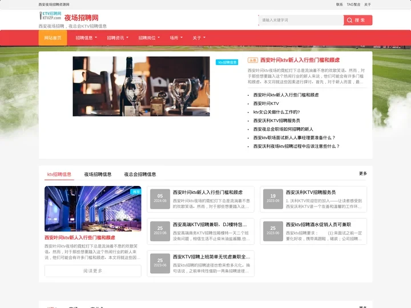Select the ktv招聘信息 tab

[59, 174]
